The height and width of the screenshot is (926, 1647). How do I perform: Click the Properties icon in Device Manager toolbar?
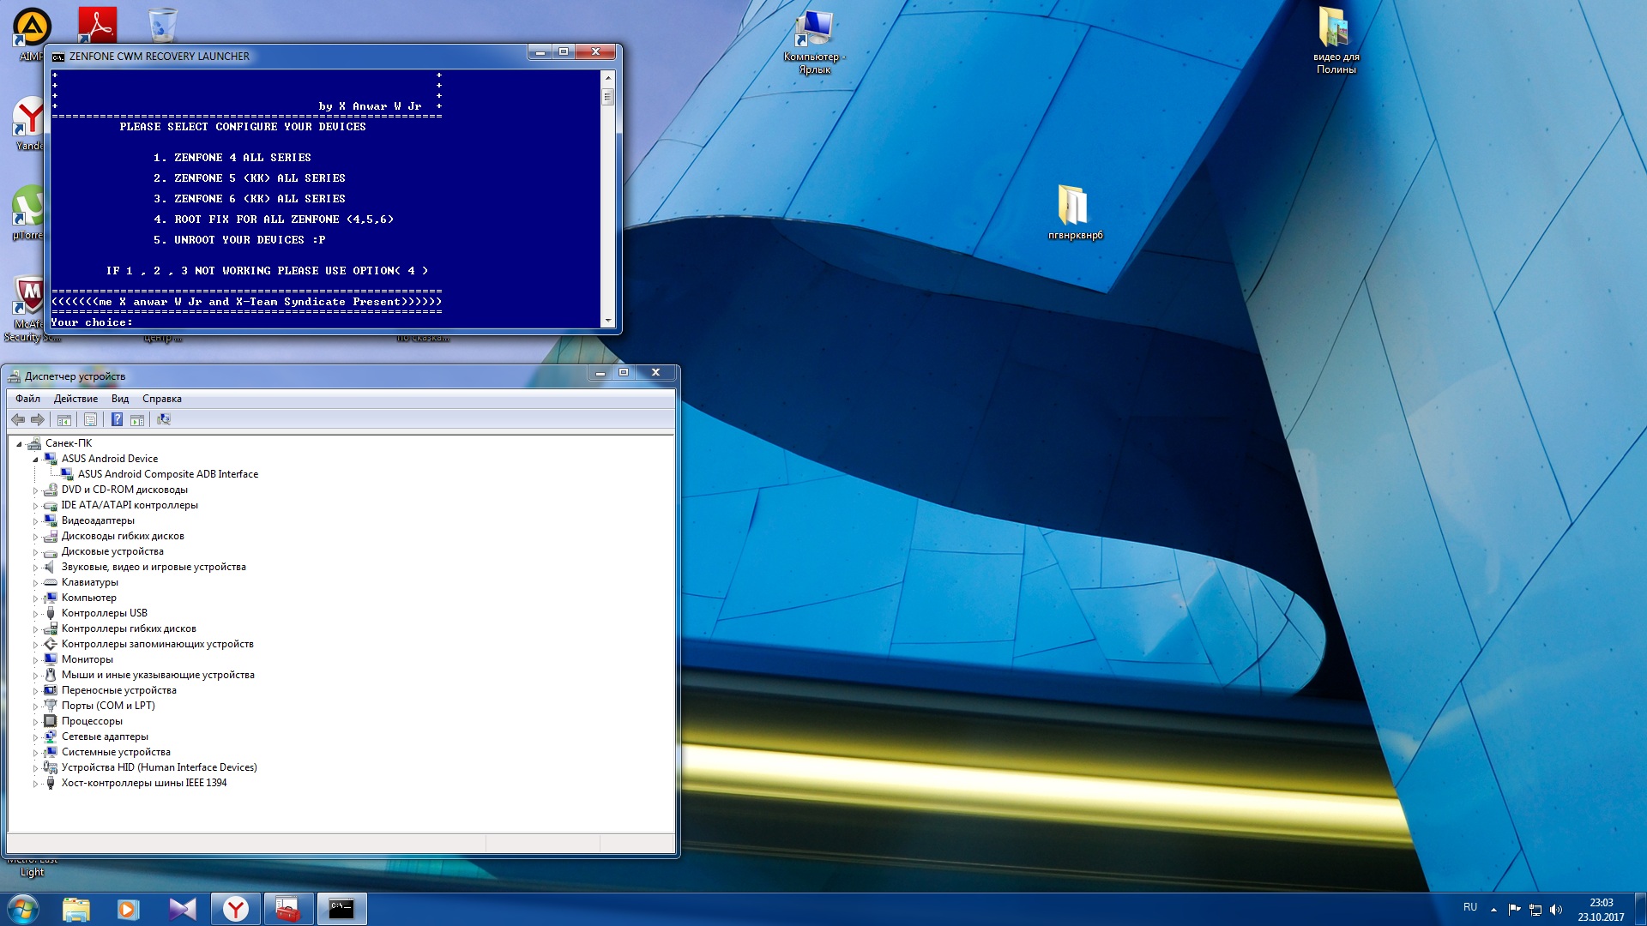90,419
